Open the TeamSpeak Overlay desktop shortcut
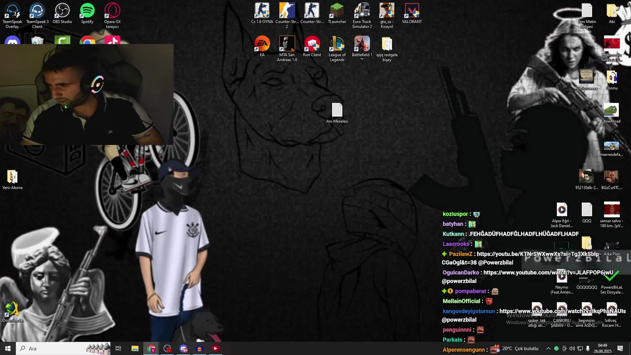 point(12,16)
